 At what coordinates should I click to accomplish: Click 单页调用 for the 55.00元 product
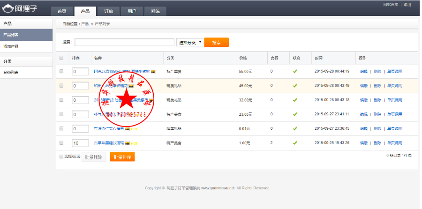point(394,72)
